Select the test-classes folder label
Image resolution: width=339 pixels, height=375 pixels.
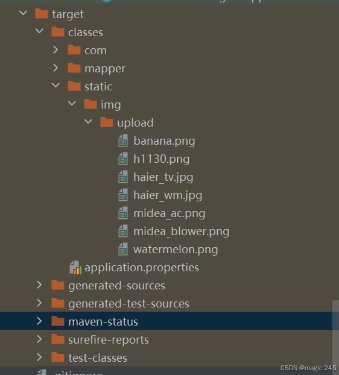click(98, 358)
